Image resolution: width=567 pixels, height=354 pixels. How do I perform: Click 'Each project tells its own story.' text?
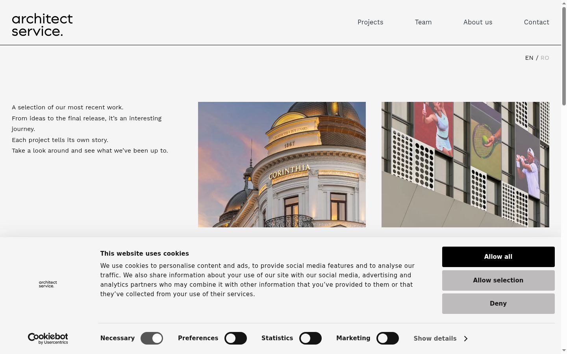pyautogui.click(x=60, y=140)
